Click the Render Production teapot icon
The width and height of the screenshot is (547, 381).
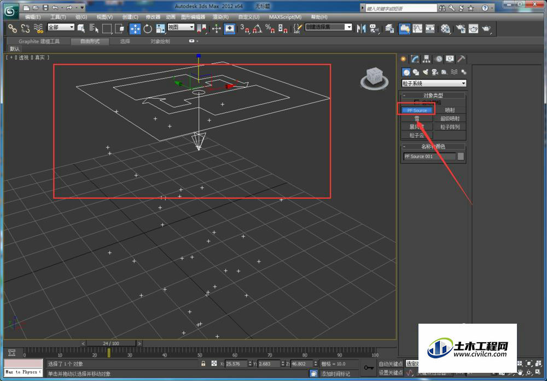coord(486,28)
